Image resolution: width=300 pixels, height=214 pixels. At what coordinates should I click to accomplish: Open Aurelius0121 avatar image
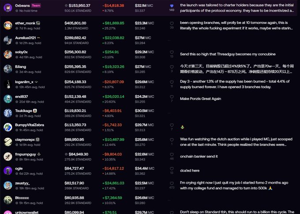click(8, 40)
